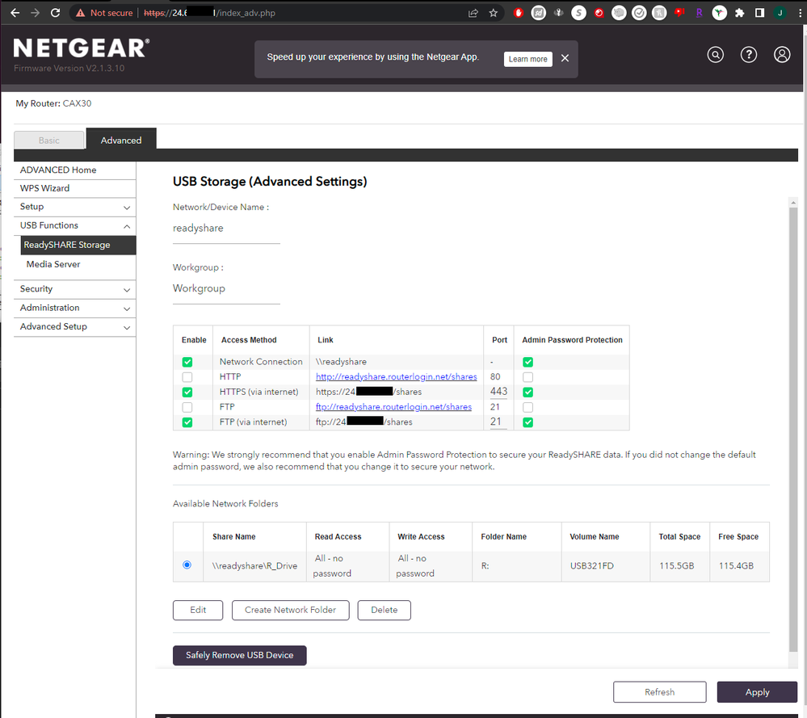The width and height of the screenshot is (807, 718).
Task: Open the Netgear help question mark icon
Action: (x=748, y=55)
